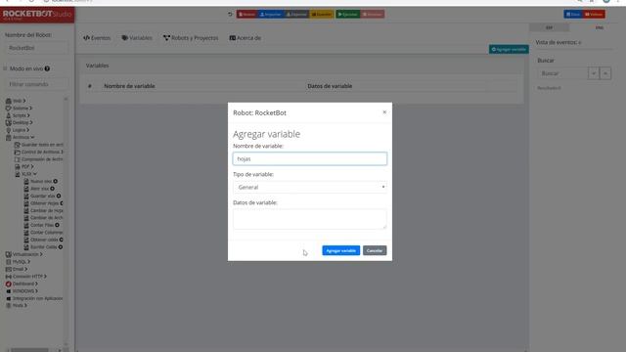Click the Escribir Celda plus icon
The height and width of the screenshot is (352, 626).
(61, 247)
